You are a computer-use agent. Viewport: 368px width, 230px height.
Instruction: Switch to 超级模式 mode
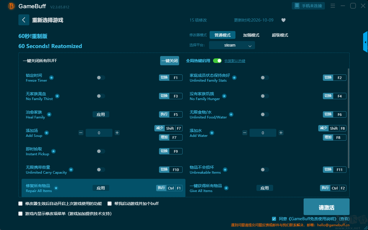(280, 35)
